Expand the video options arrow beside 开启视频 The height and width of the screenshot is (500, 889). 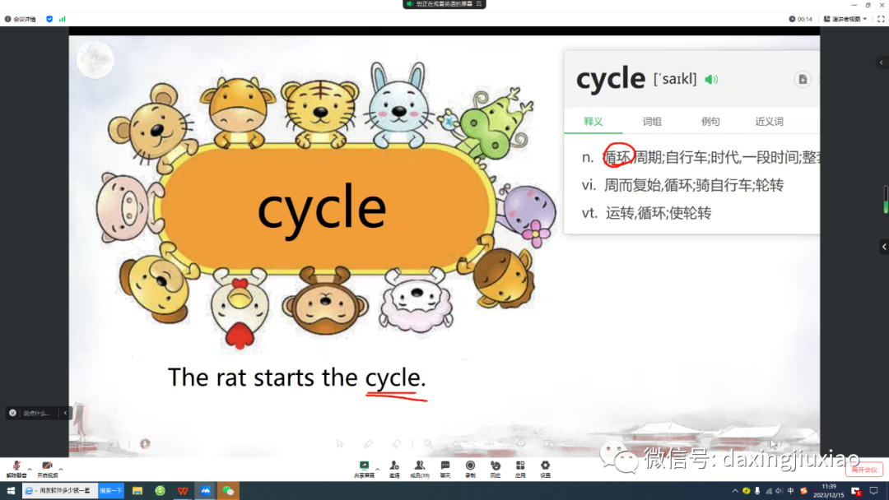tap(61, 468)
